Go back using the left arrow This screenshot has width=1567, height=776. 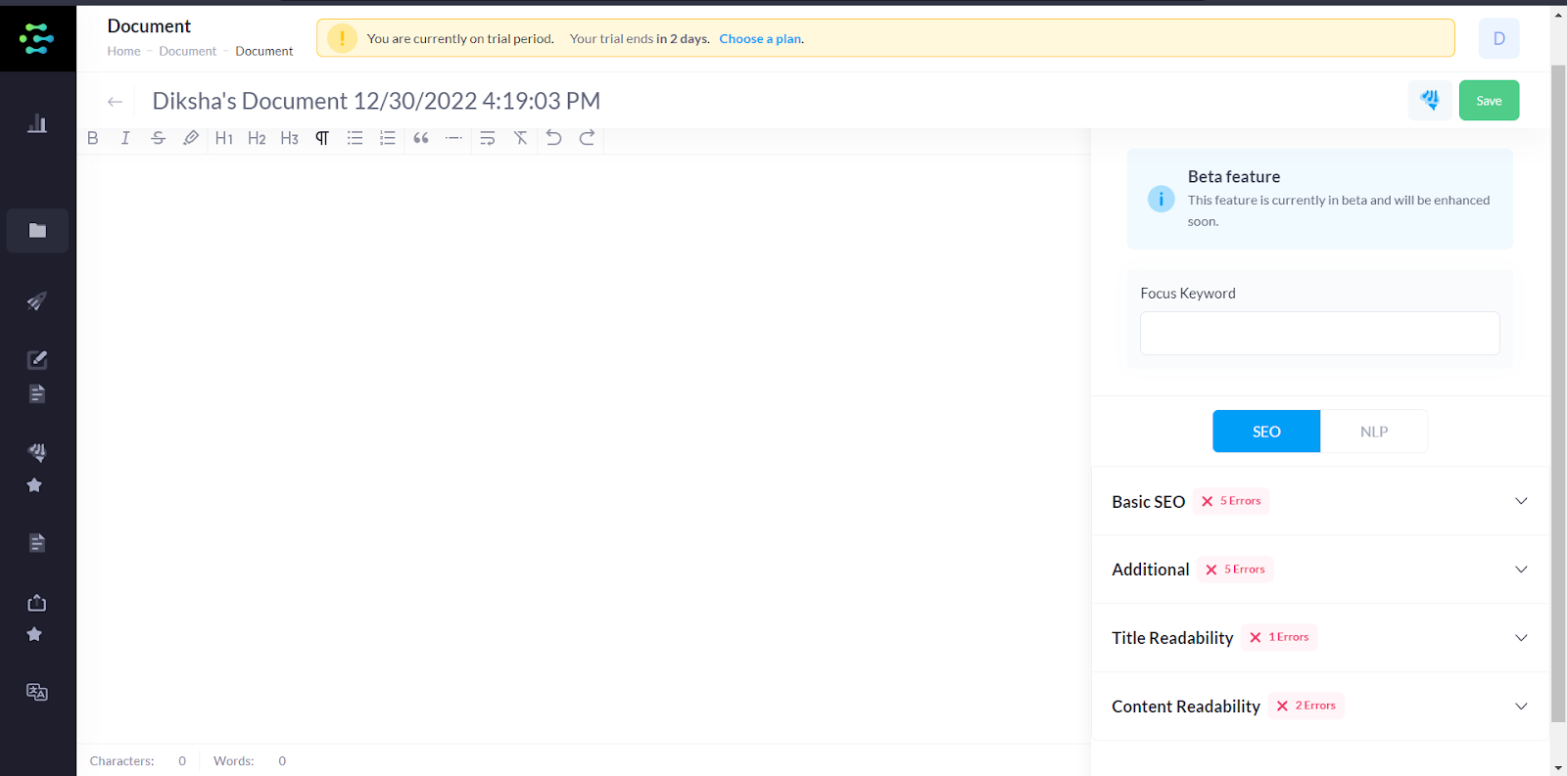click(x=116, y=102)
